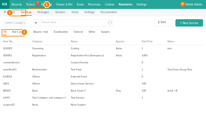Viewport: 206px width, 128px height.
Task: Select the Nose Surgery service
Action: click(x=79, y=105)
